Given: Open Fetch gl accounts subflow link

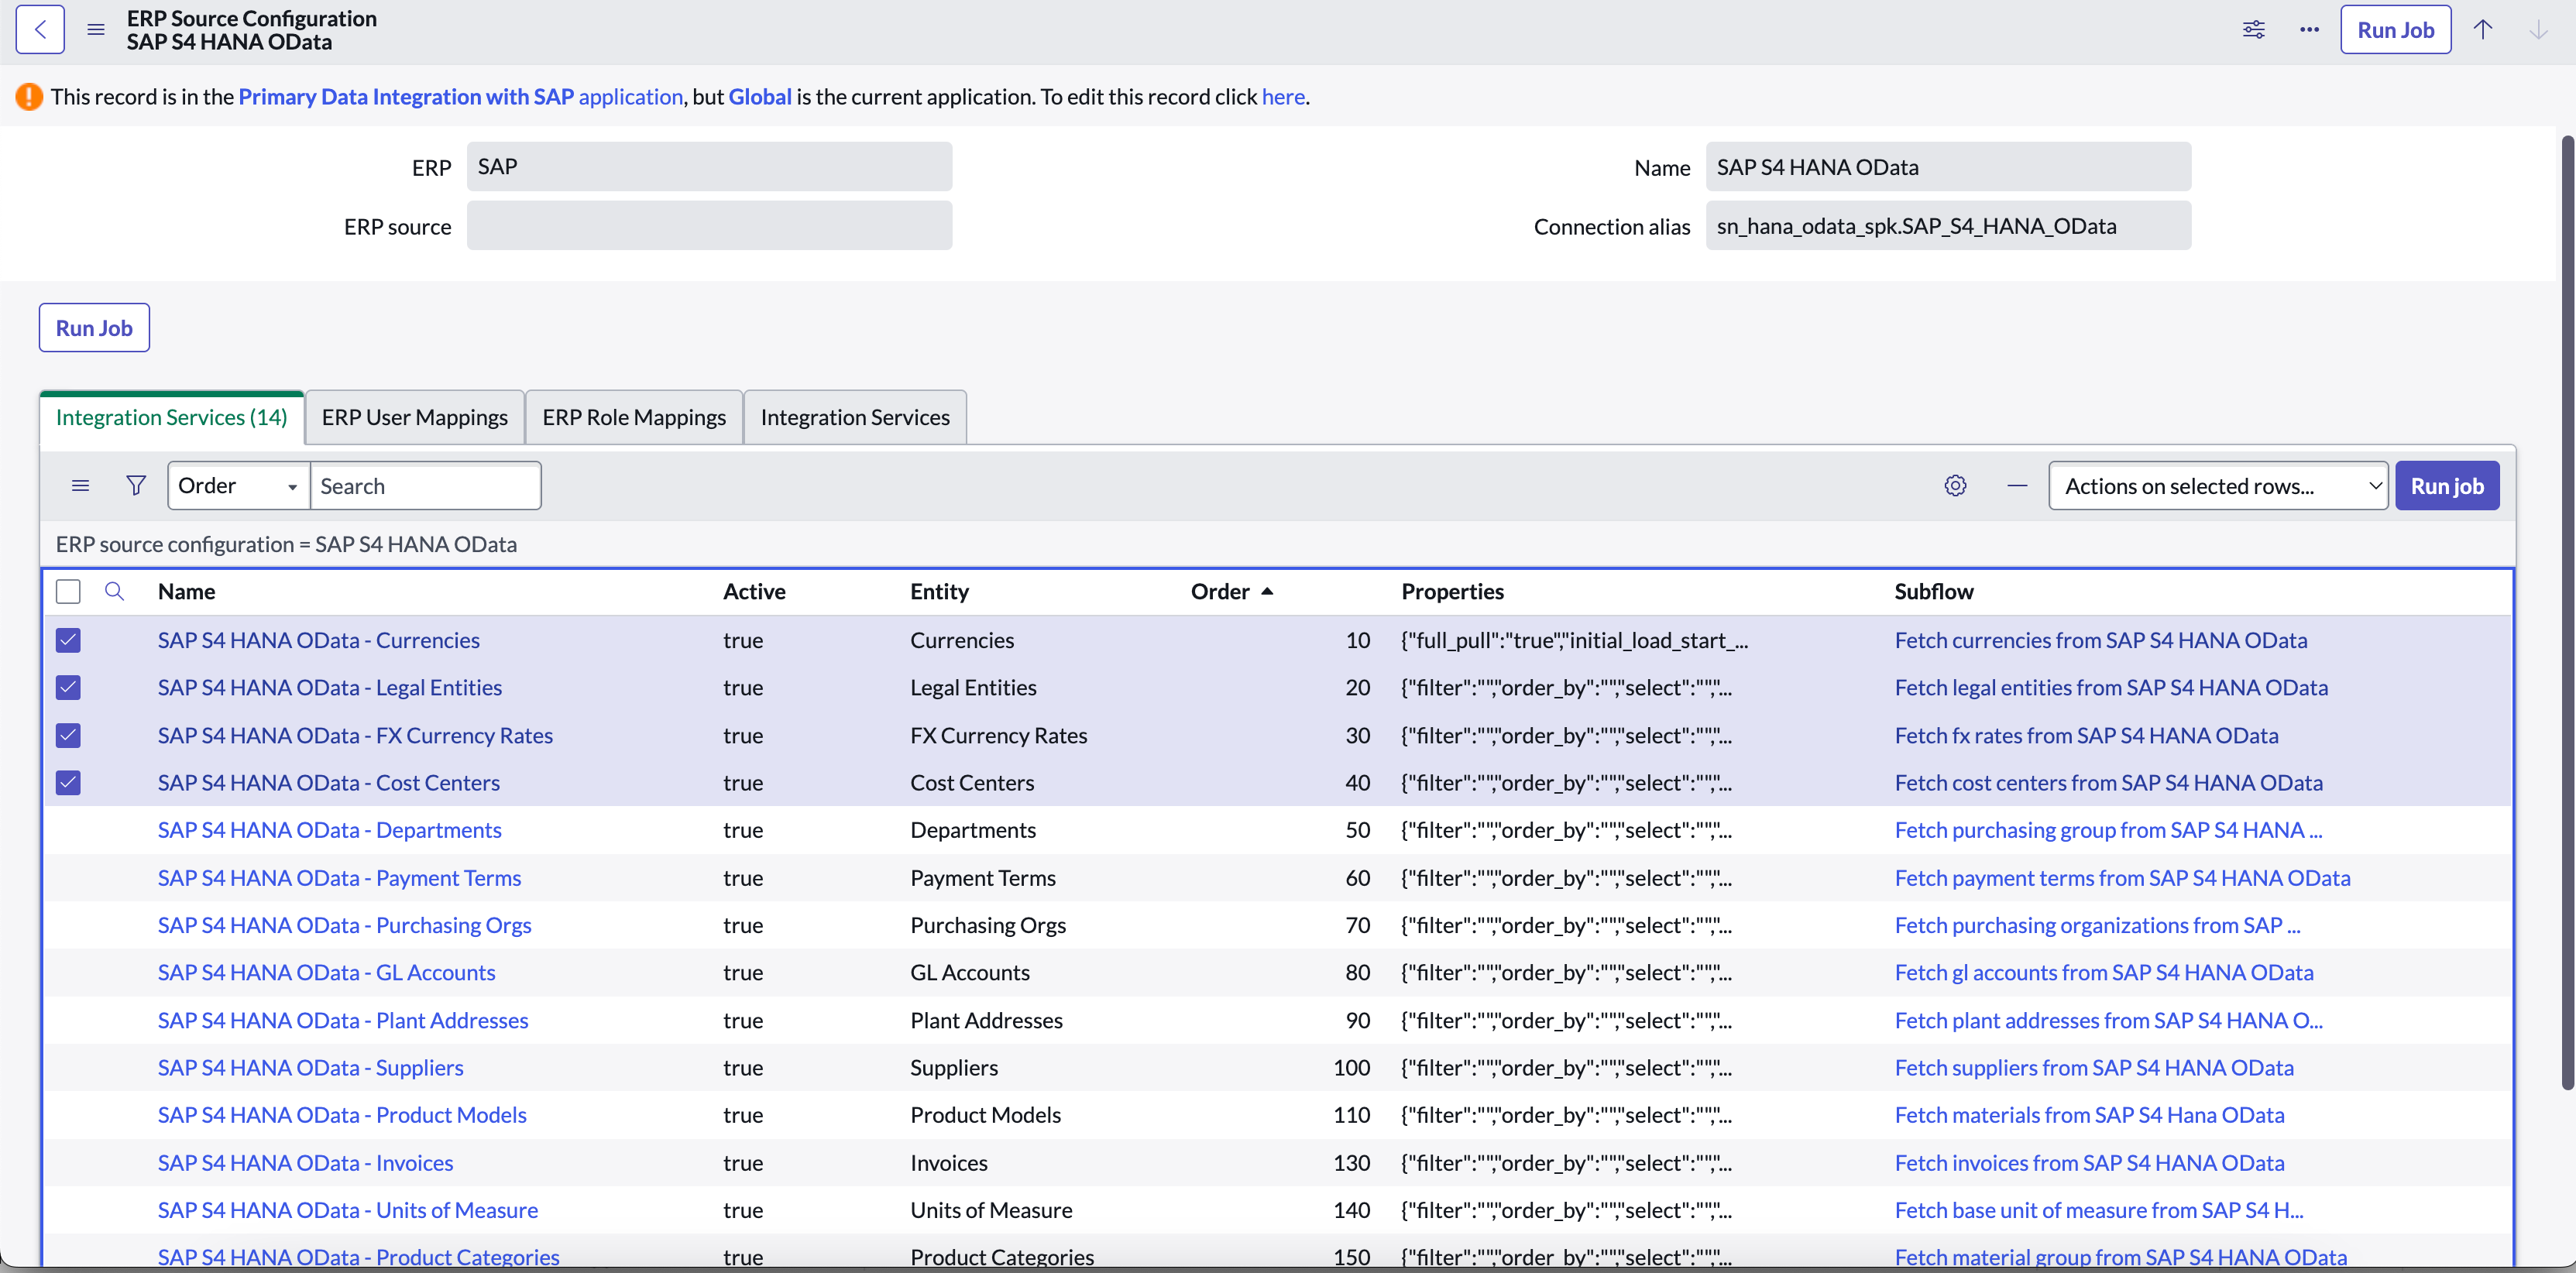Looking at the screenshot, I should tap(2104, 972).
